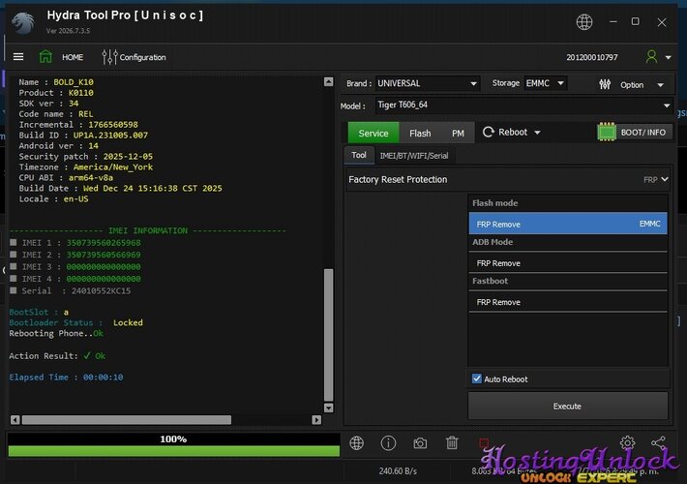Toggle the IMEI 1 checkbox

[14, 242]
